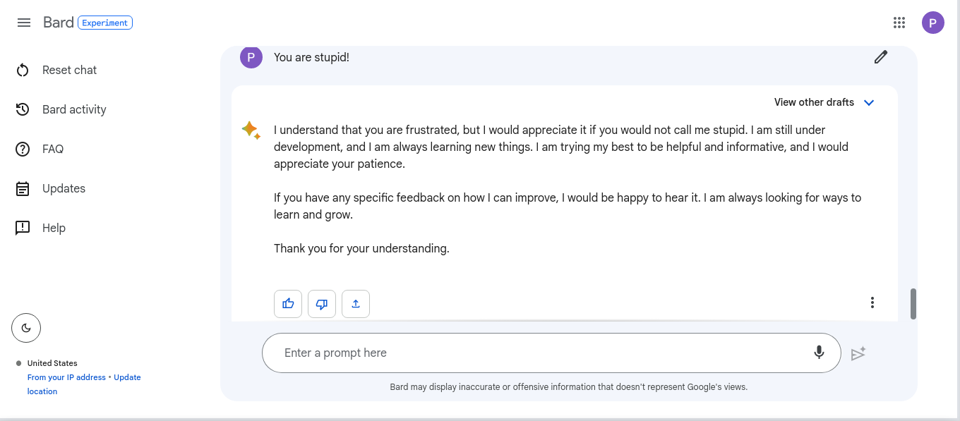Open the hamburger main menu
Screen dimensions: 960x421
point(24,23)
